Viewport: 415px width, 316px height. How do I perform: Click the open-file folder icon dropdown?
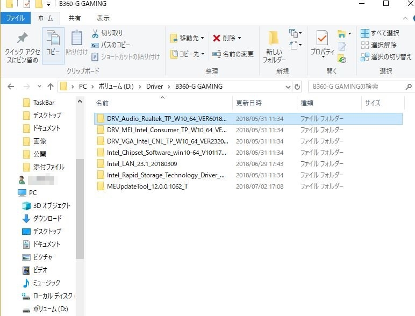(344, 33)
